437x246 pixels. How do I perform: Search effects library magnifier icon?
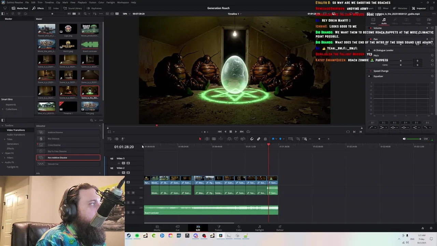click(91, 120)
